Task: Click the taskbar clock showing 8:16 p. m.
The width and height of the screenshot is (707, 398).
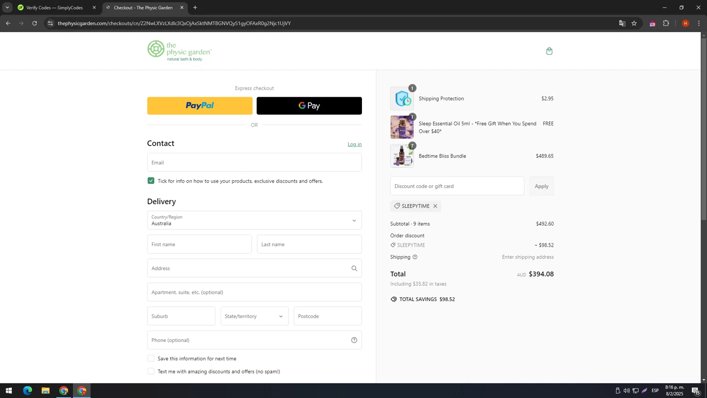Action: (674, 390)
